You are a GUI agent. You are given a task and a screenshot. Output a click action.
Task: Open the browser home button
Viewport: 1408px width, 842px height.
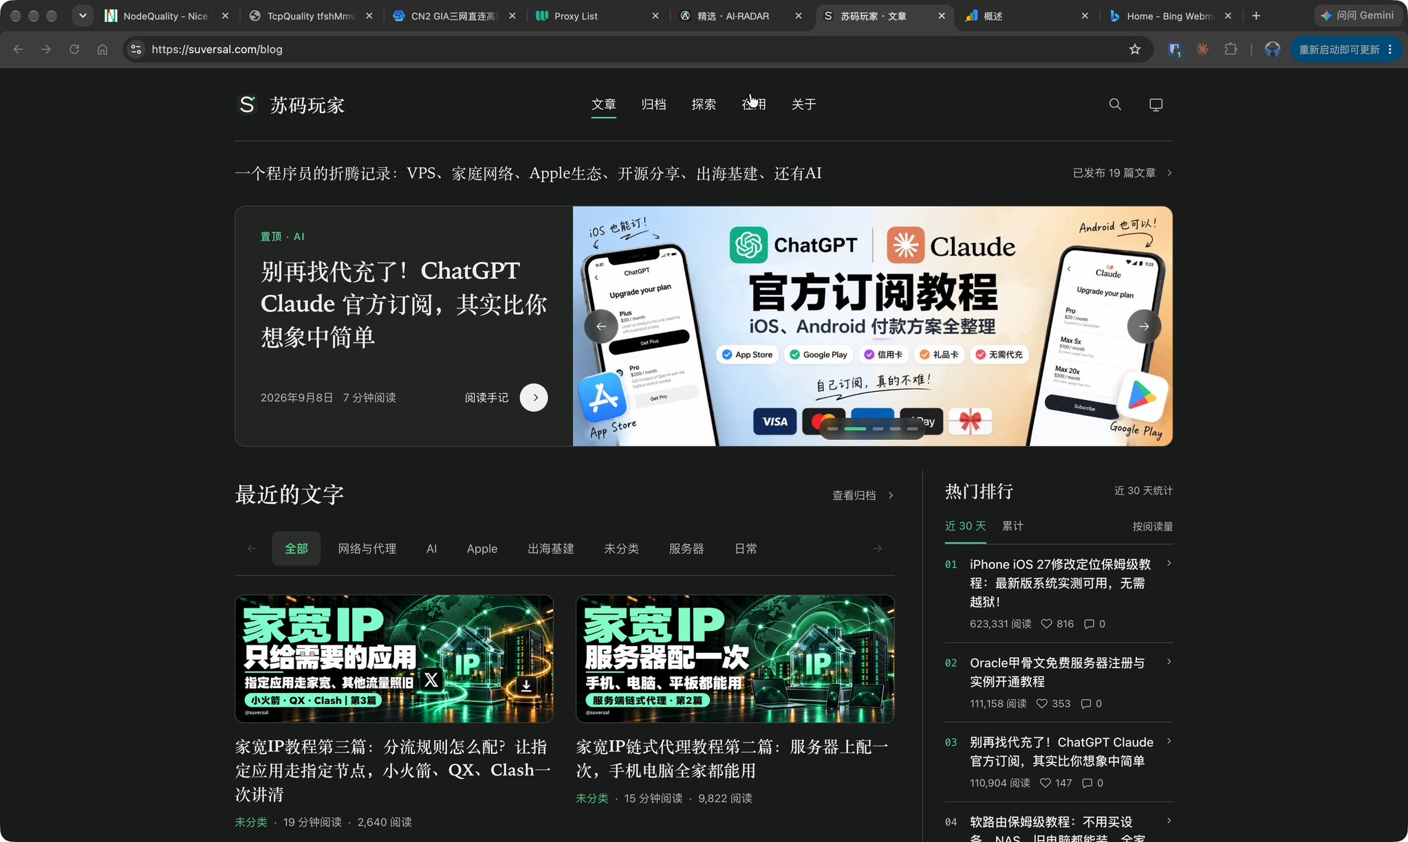pos(102,49)
